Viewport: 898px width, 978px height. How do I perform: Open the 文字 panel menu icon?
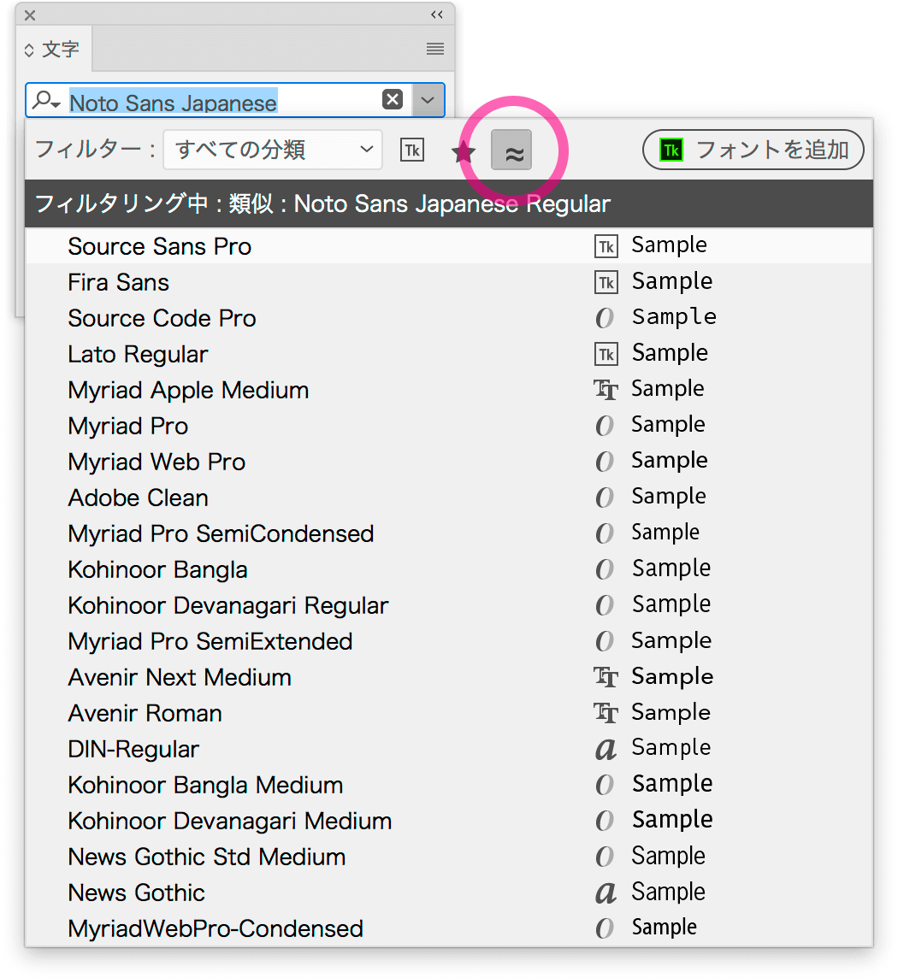click(435, 49)
